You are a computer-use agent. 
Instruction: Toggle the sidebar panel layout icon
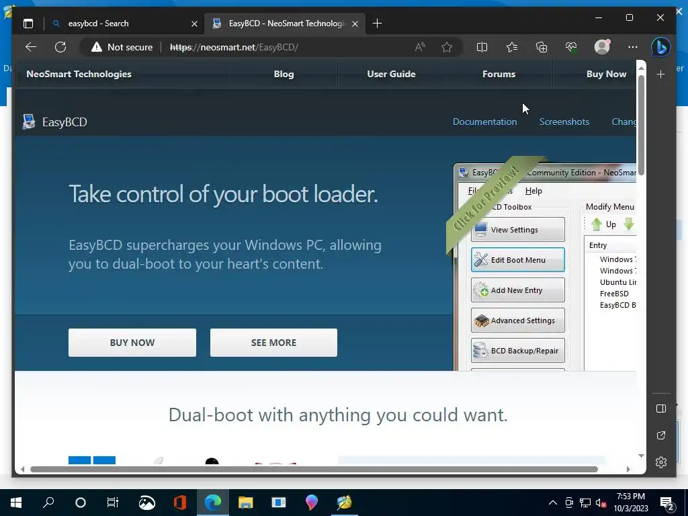(661, 408)
